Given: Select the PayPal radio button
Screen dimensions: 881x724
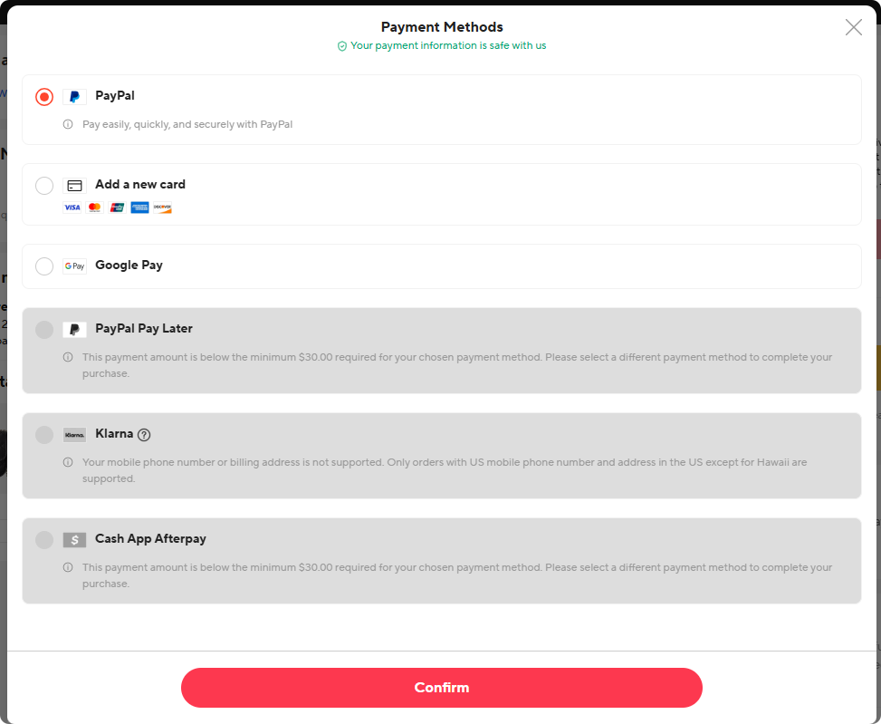Looking at the screenshot, I should (x=44, y=96).
